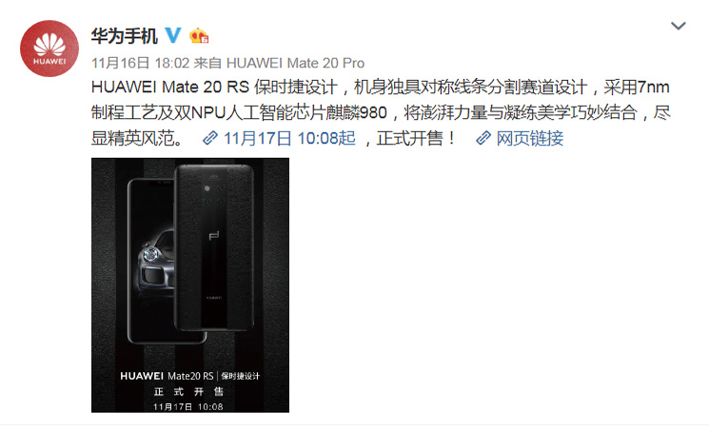Open the red Huawei profile avatar
This screenshot has width=709, height=431.
(49, 49)
